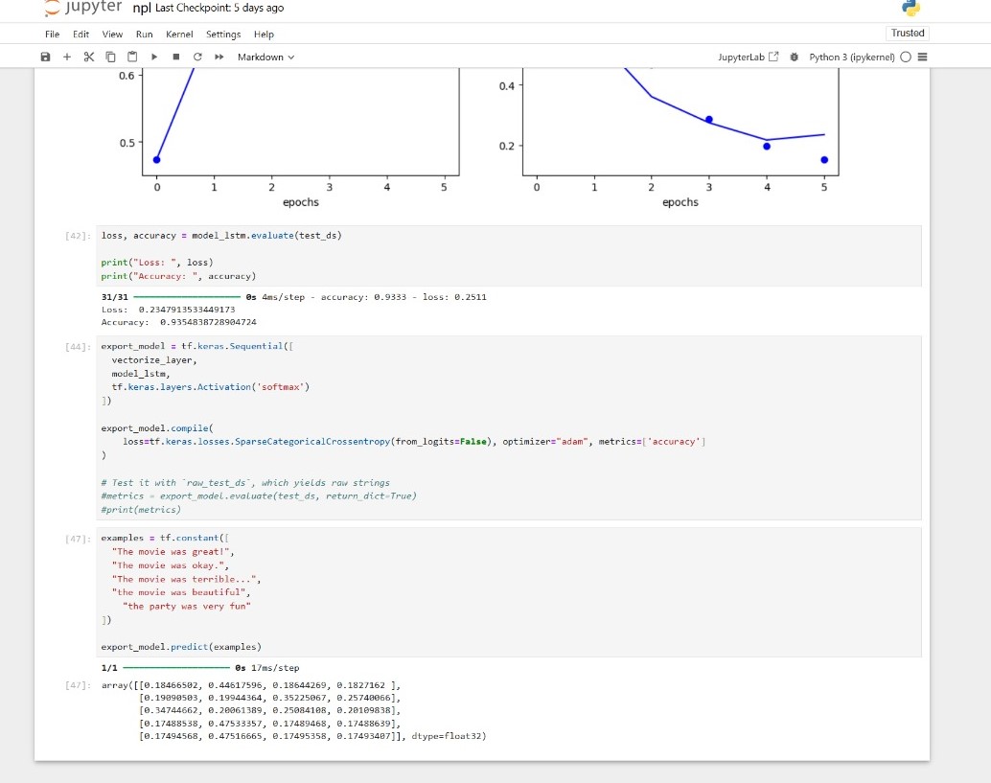Screen dimensions: 991x783
Task: Run the selected cell
Action: pyautogui.click(x=154, y=58)
